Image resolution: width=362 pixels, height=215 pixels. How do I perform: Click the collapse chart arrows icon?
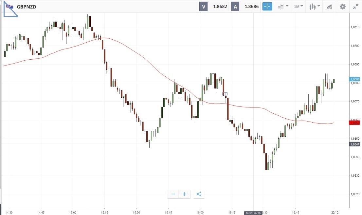pos(355,6)
